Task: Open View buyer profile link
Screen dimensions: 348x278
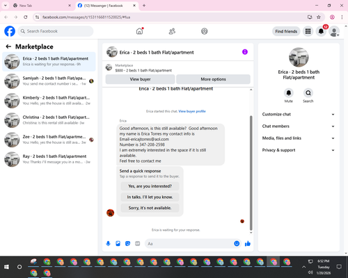Action: (x=192, y=111)
